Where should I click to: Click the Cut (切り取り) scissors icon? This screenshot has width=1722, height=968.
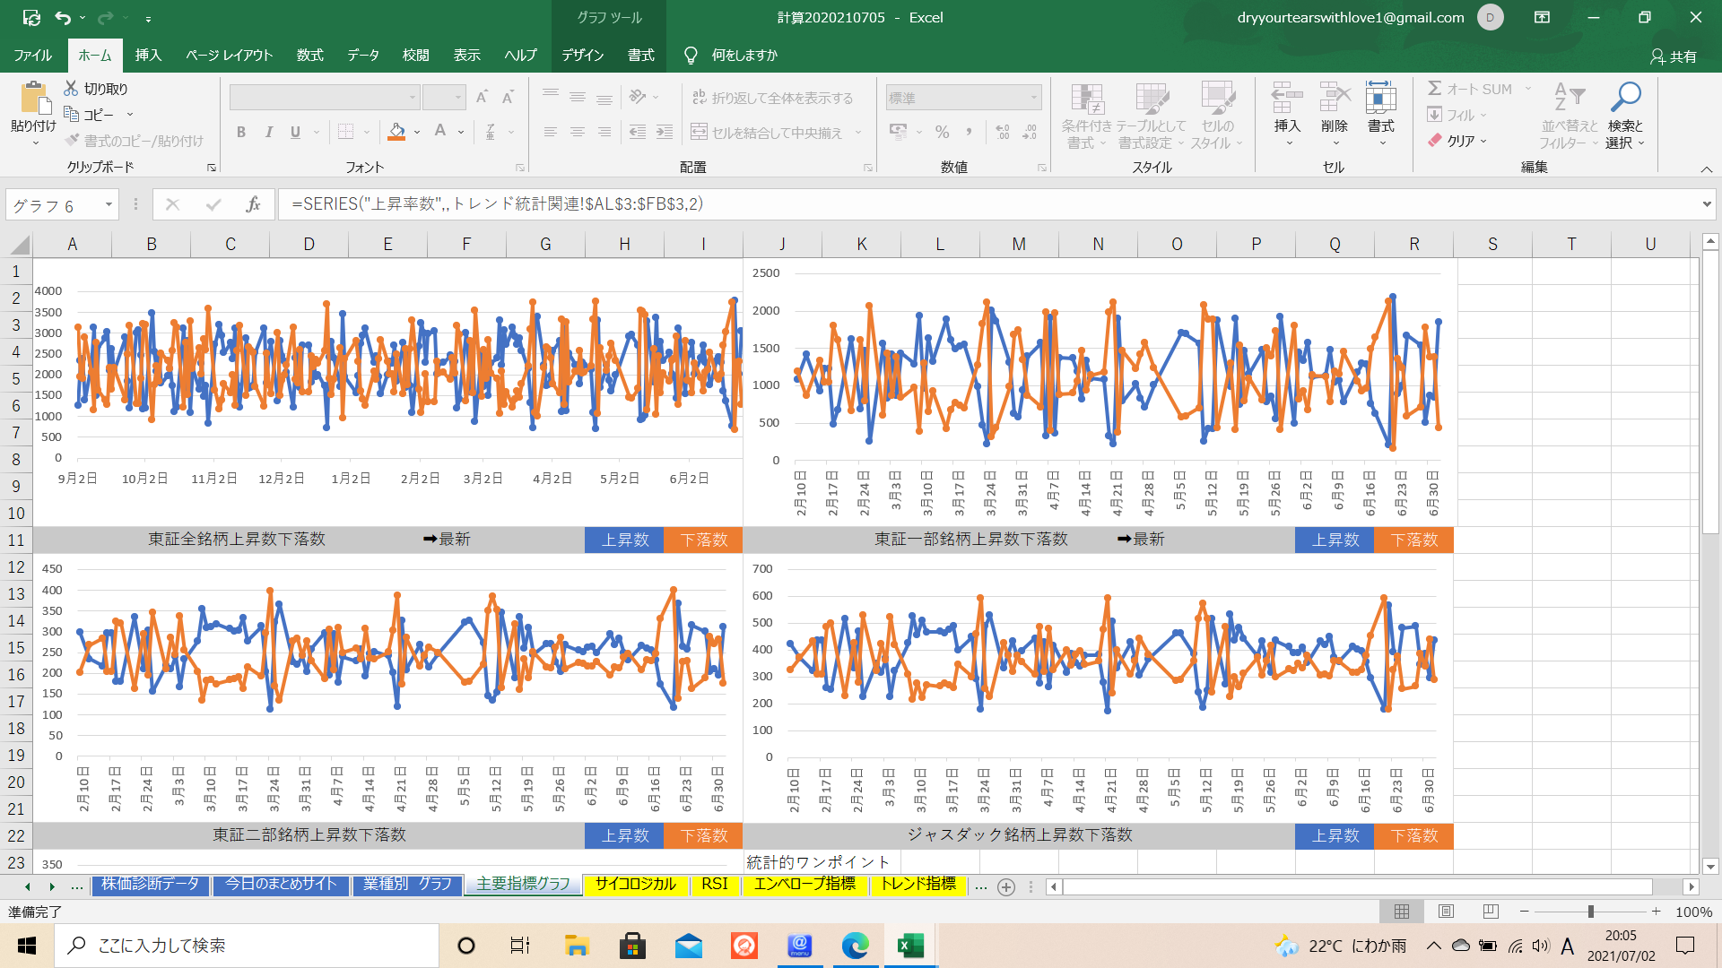pyautogui.click(x=71, y=89)
